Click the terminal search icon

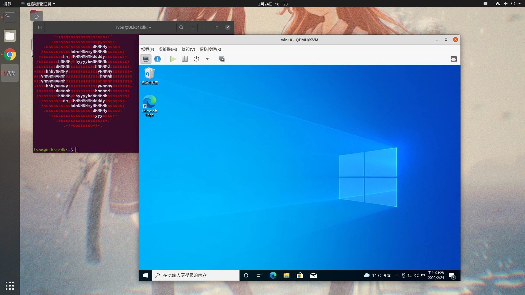[x=181, y=27]
